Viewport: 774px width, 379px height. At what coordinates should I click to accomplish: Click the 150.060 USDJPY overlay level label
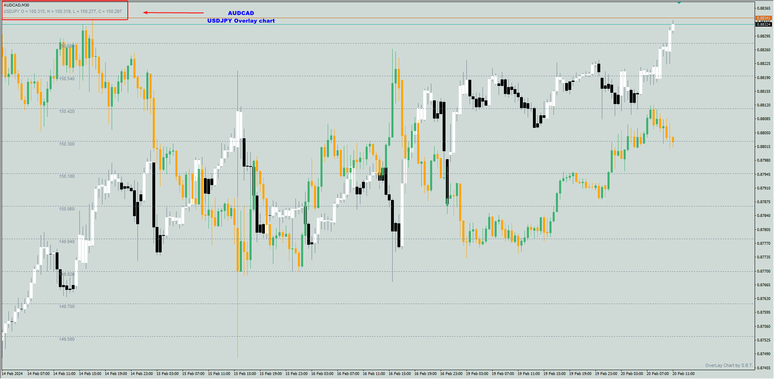coord(67,209)
